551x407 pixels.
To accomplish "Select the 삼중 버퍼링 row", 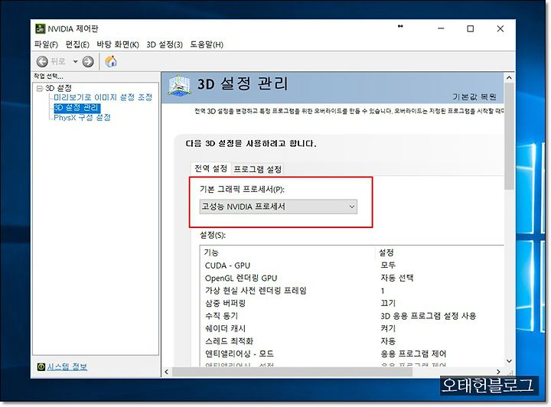I will click(x=351, y=304).
